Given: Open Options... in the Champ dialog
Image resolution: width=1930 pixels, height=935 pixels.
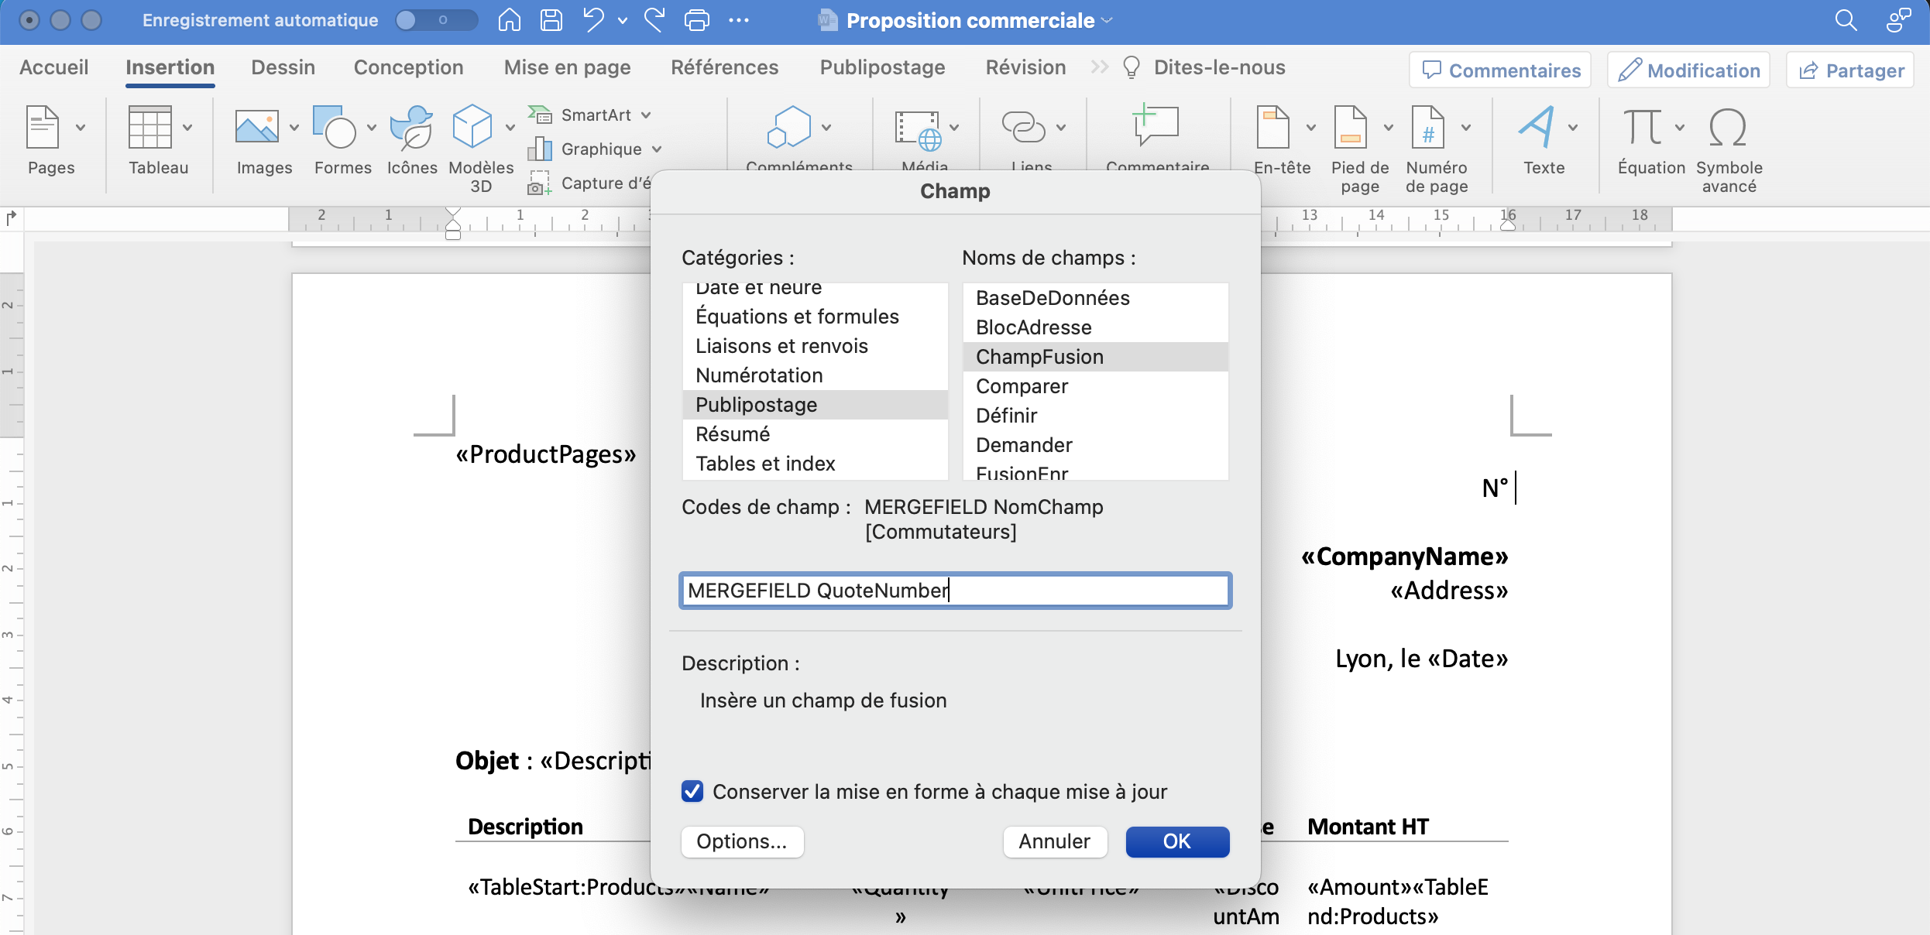Looking at the screenshot, I should [x=741, y=842].
